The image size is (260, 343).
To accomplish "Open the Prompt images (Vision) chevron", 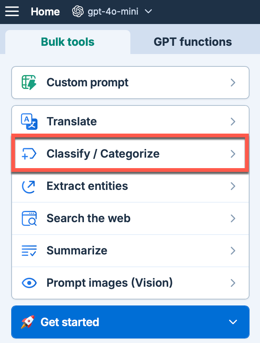I will click(233, 283).
